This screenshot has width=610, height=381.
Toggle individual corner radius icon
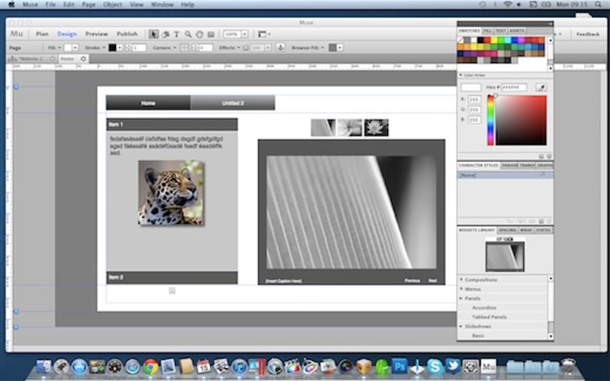185,47
